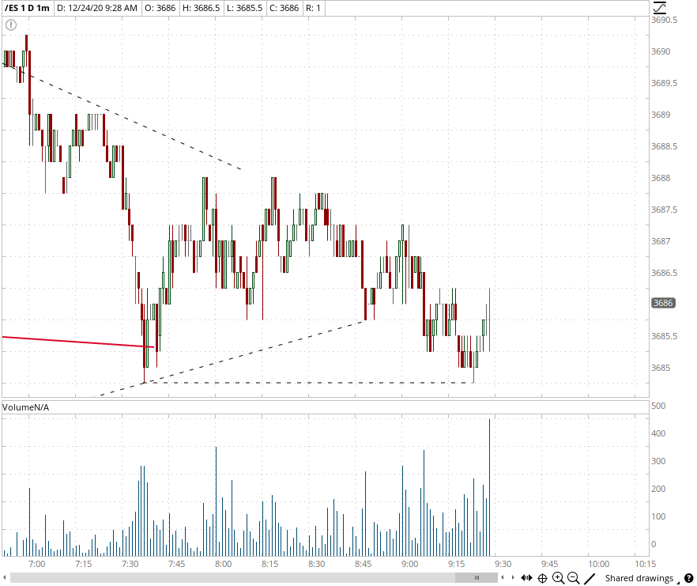Click the date D: 12/24/20 9:28 AM field
The image size is (697, 586).
tap(97, 8)
